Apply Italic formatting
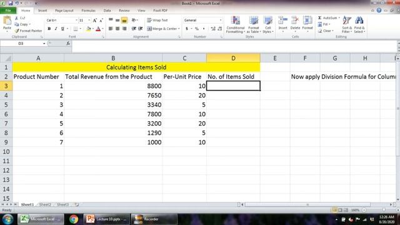Image resolution: width=400 pixels, height=225 pixels. click(56, 29)
